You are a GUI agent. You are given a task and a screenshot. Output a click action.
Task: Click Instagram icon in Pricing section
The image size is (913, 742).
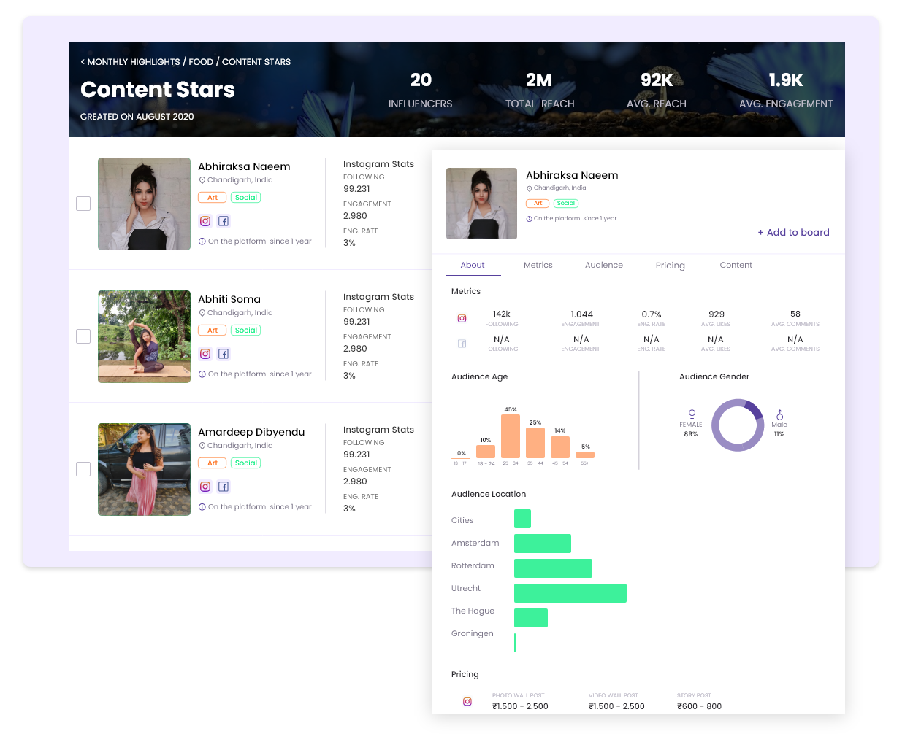467,702
